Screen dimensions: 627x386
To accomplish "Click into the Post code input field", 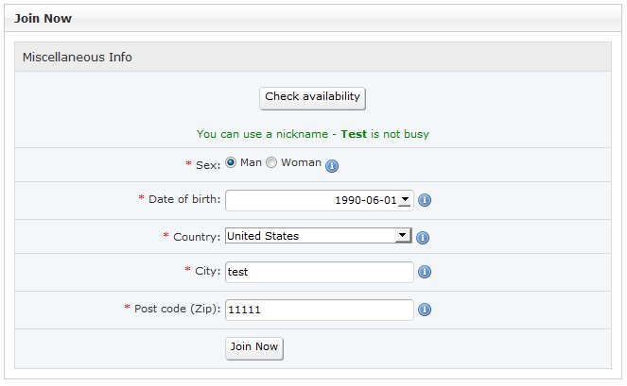I will click(320, 310).
